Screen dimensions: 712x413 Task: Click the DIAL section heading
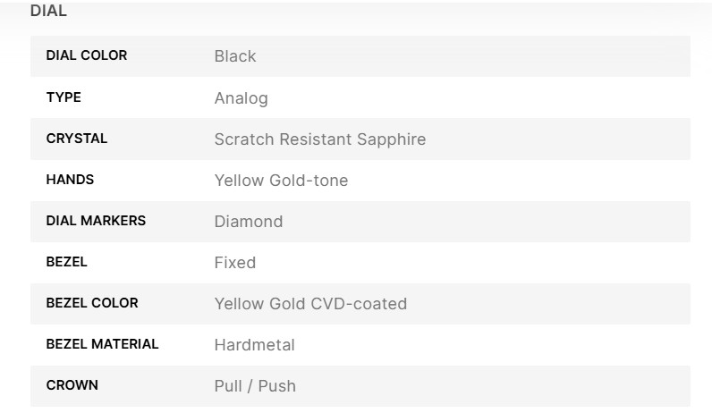48,12
